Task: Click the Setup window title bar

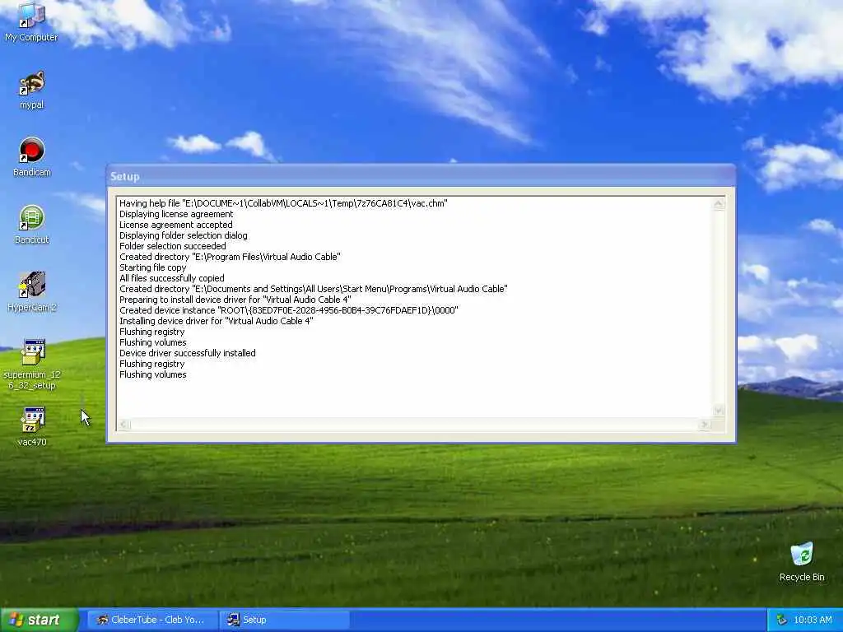Action: click(x=421, y=176)
